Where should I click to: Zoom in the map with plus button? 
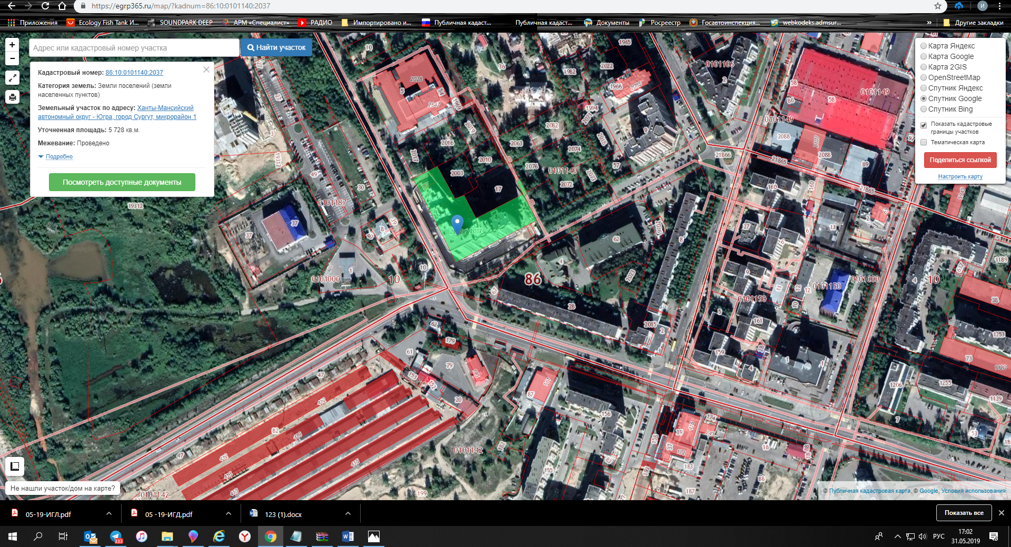click(x=12, y=45)
